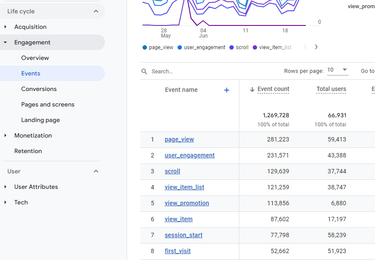Image resolution: width=375 pixels, height=260 pixels.
Task: Click the Acquisition label in sidebar
Action: tap(30, 27)
